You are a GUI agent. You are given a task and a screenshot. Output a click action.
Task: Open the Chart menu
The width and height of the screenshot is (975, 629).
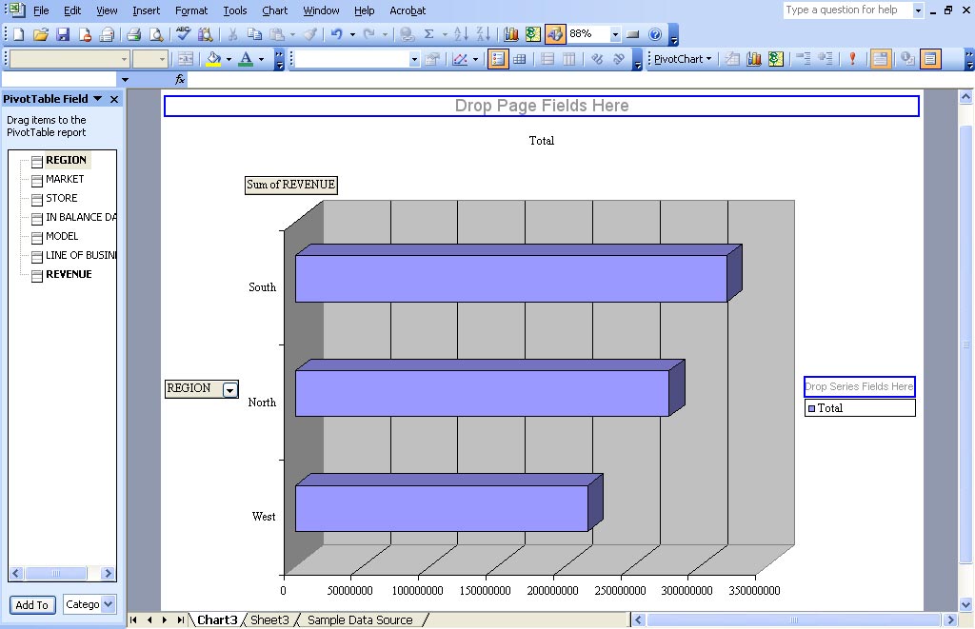click(x=274, y=10)
